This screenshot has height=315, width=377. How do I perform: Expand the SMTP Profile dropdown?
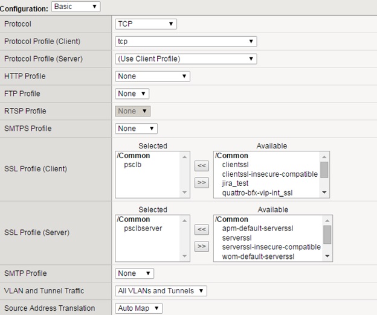[134, 273]
